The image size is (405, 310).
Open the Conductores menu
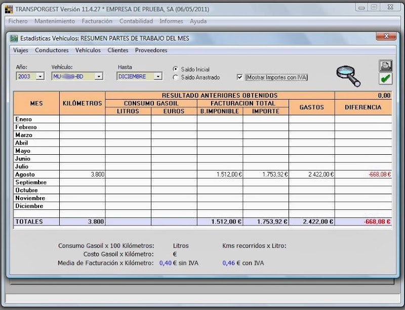click(52, 50)
